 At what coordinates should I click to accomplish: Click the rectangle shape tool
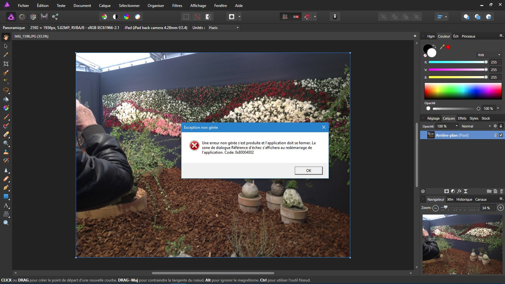click(x=6, y=196)
